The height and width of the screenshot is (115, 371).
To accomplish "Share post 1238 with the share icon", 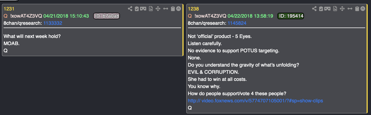I will pos(314,9).
